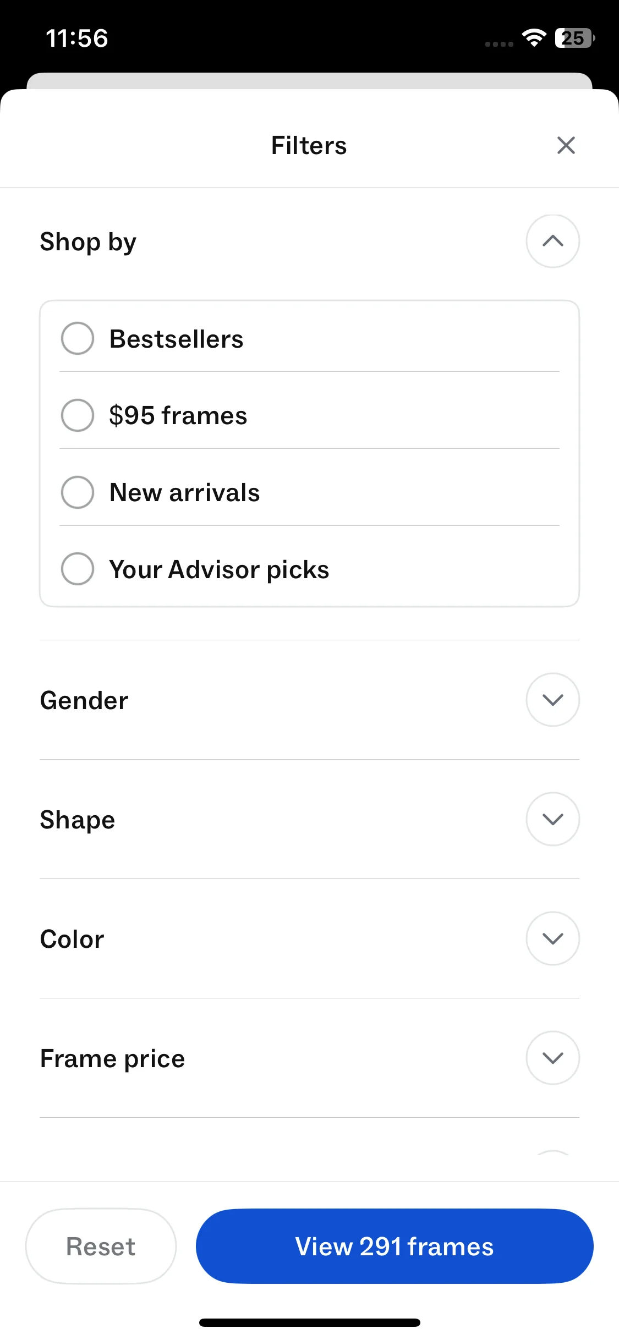Tap the Wi-Fi status icon
This screenshot has height=1340, width=619.
(x=534, y=38)
